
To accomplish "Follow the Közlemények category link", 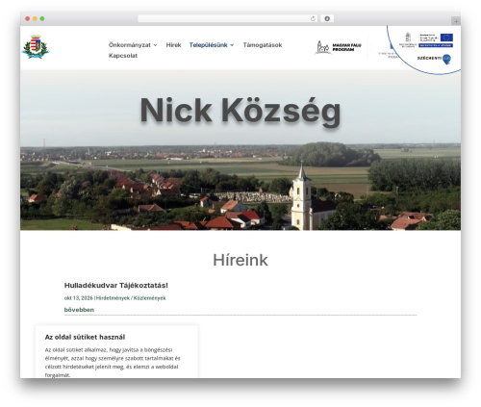I will tap(149, 298).
